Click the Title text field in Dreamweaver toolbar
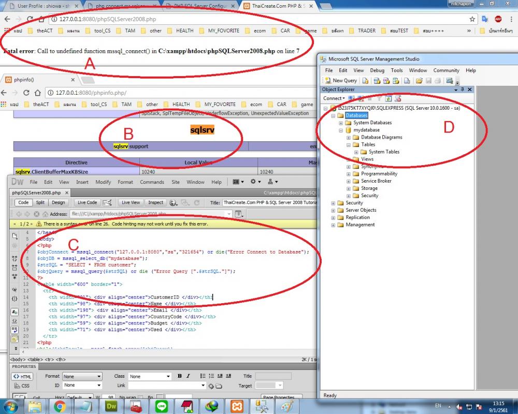The image size is (518, 414). [x=267, y=203]
